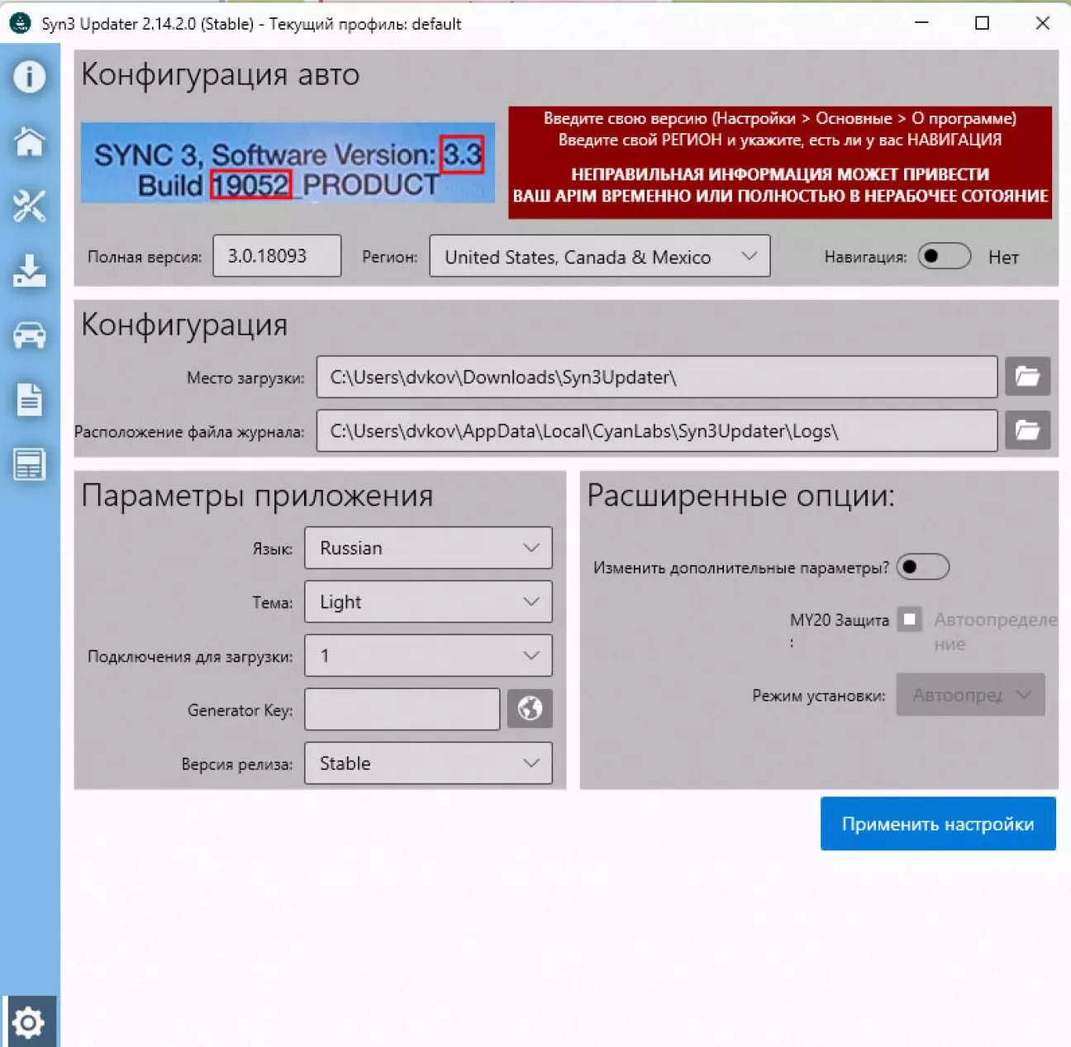
Task: Browse folder for log file location
Action: tap(1027, 431)
